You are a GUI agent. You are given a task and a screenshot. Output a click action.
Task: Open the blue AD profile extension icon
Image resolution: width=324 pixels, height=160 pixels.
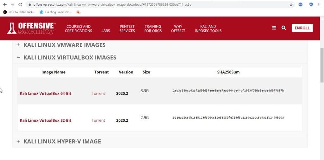click(x=301, y=4)
